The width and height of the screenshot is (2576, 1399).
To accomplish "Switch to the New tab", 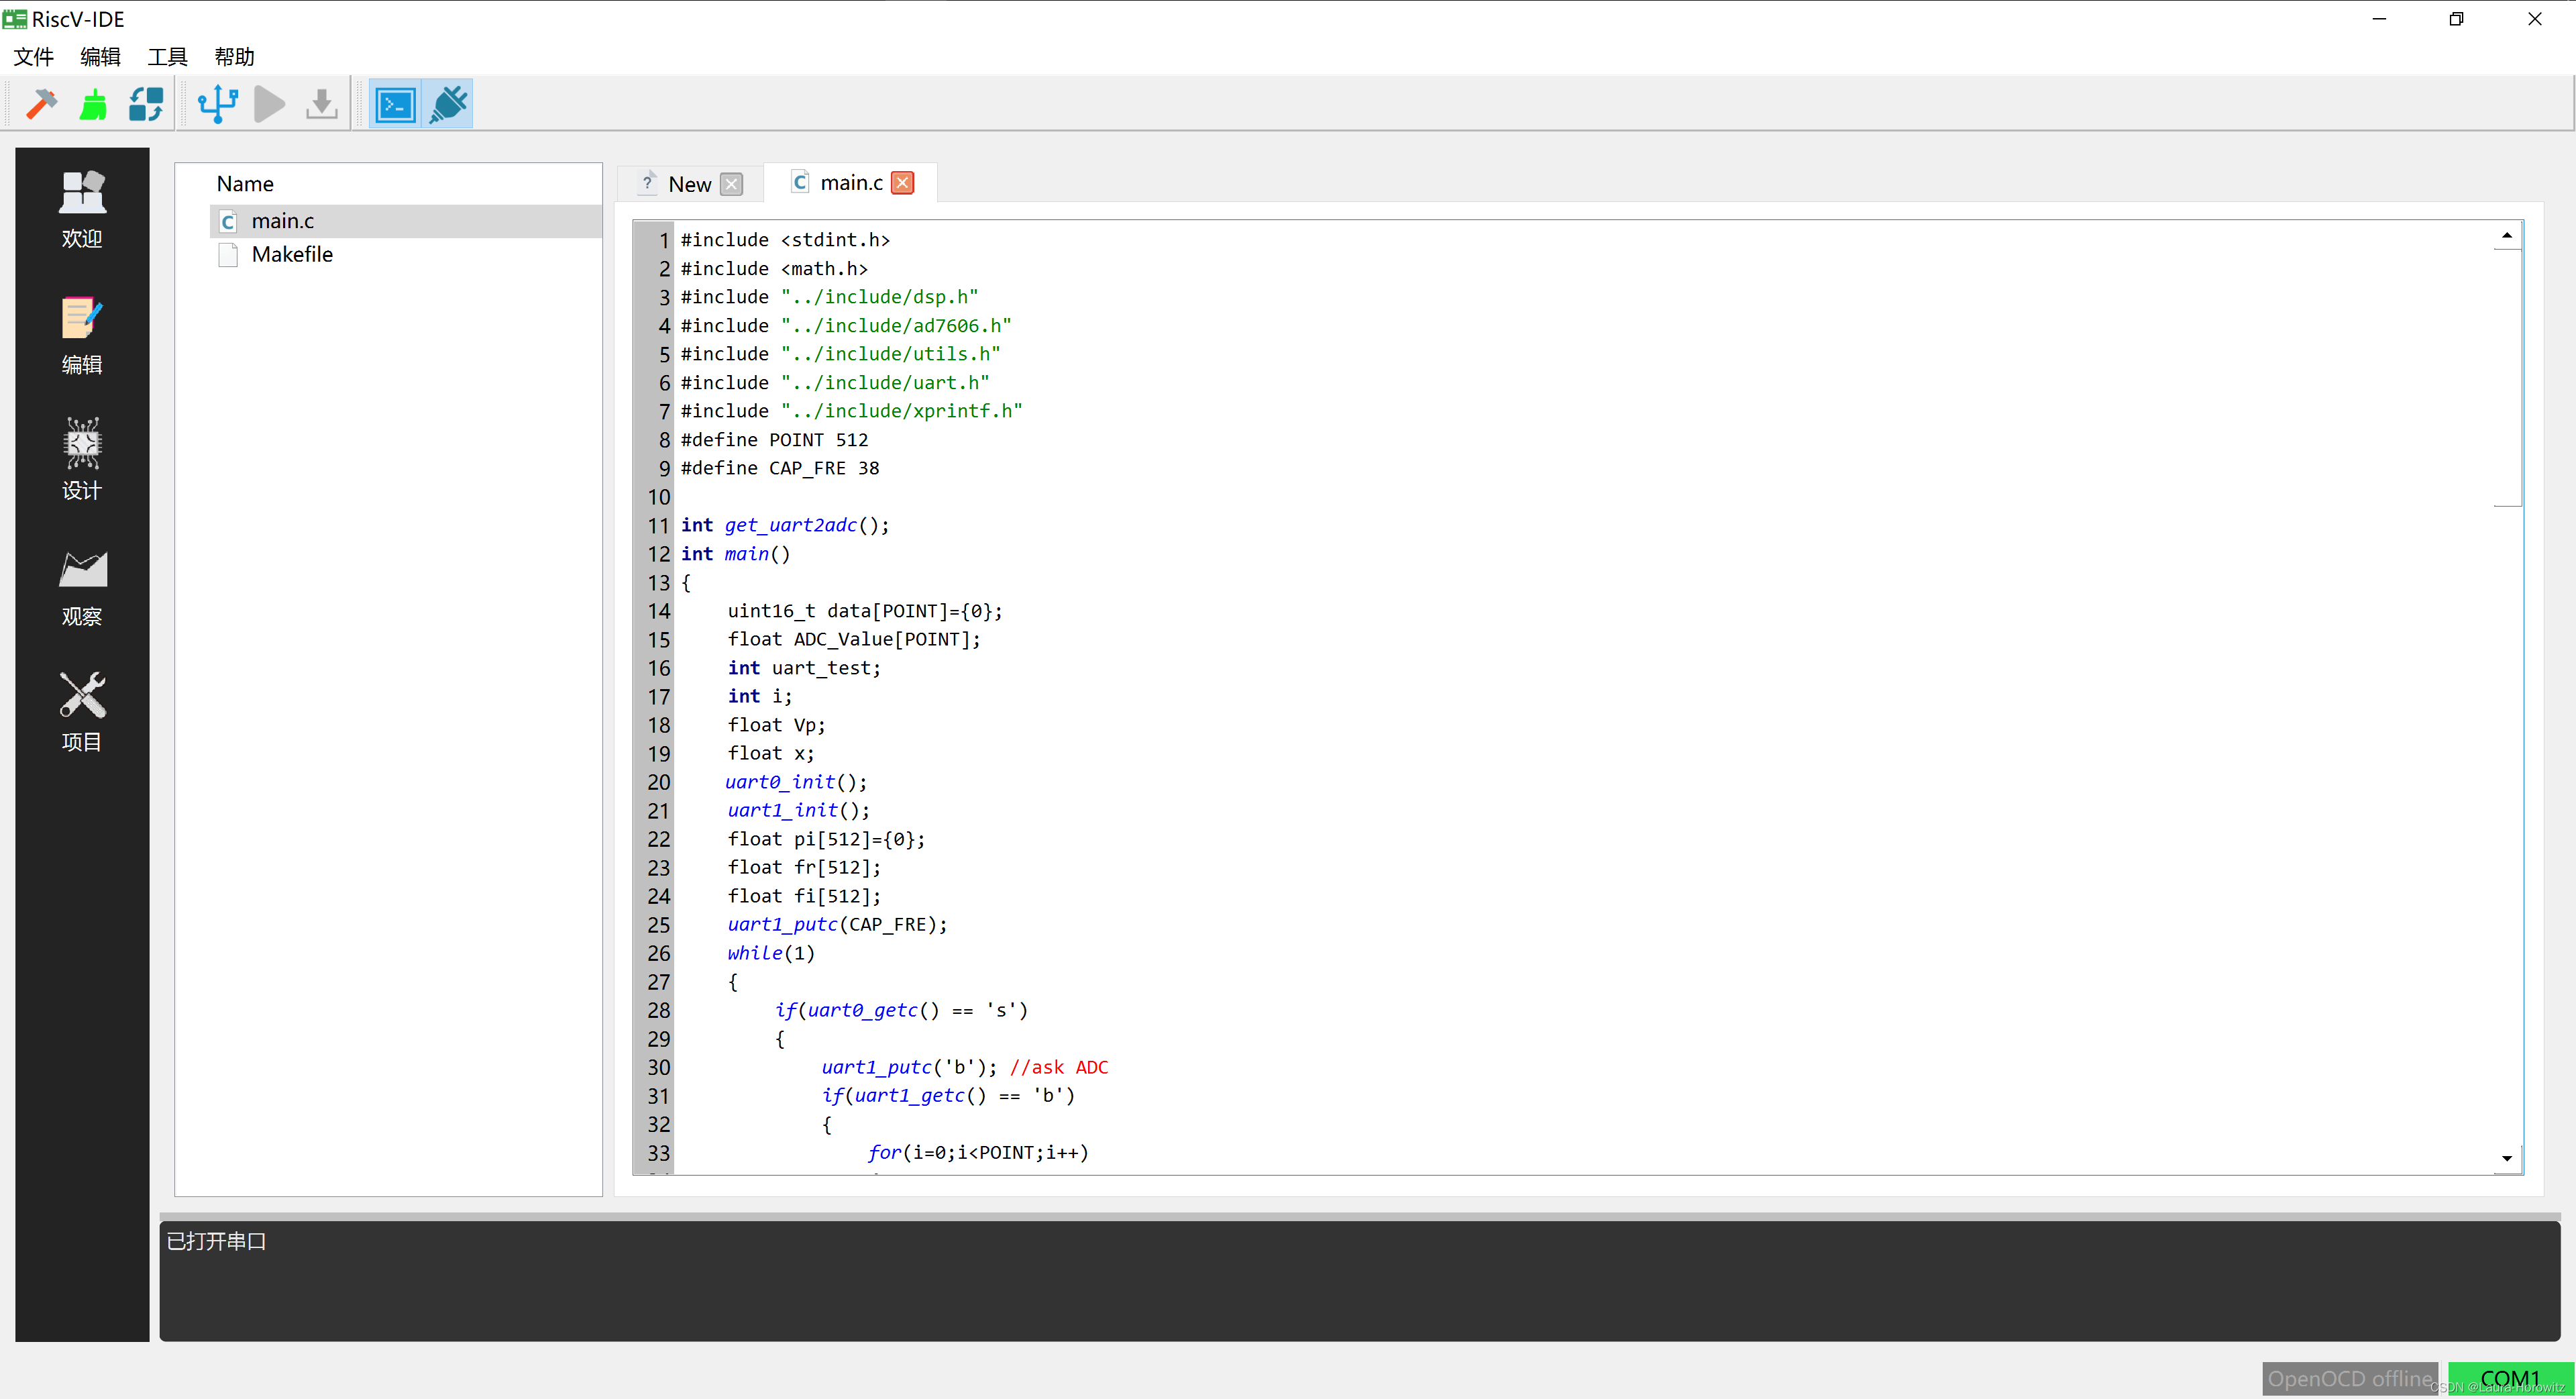I will point(689,184).
